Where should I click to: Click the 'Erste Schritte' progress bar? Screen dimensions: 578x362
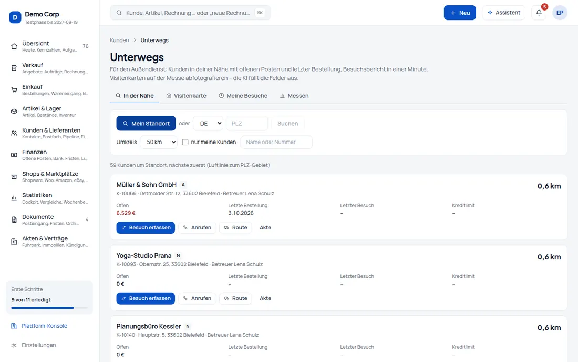pyautogui.click(x=50, y=308)
